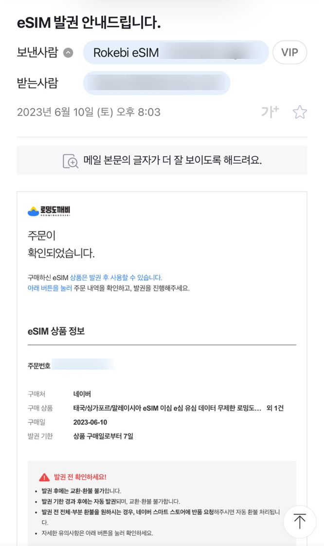324x546 pixels.
Task: Click the red warning triangle icon
Action: point(44,477)
